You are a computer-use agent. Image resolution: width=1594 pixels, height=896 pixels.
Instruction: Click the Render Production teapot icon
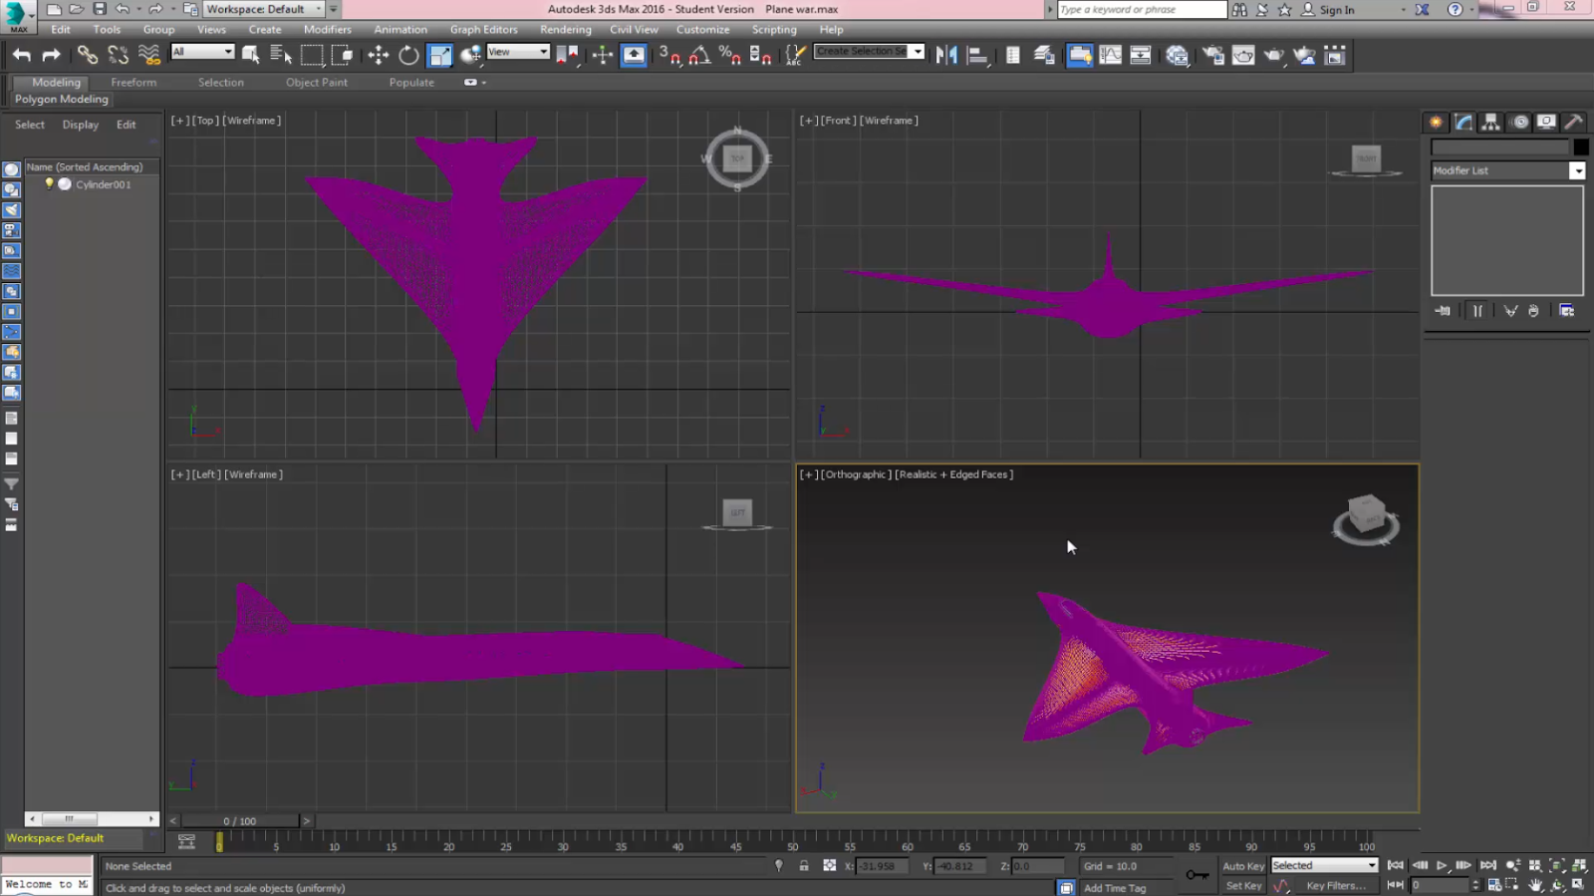pyautogui.click(x=1273, y=55)
